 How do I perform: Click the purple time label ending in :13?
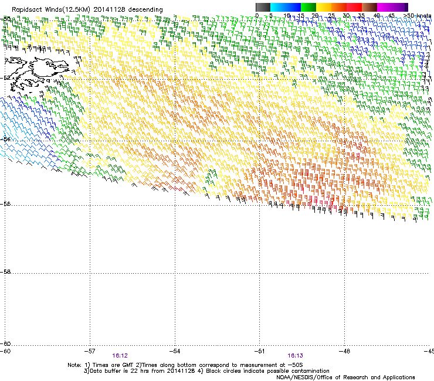point(296,356)
